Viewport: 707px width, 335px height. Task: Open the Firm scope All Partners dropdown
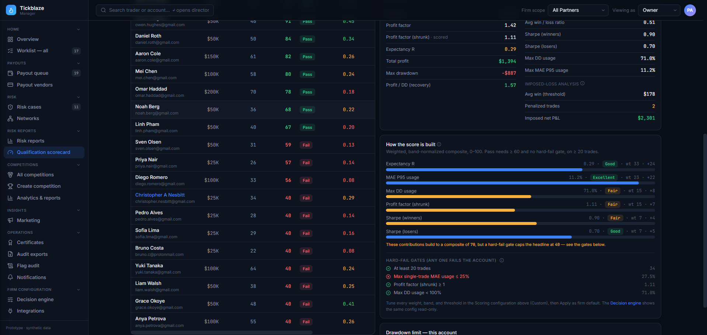click(x=578, y=10)
